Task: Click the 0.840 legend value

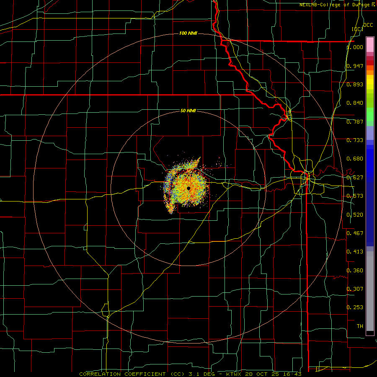Action: point(355,103)
